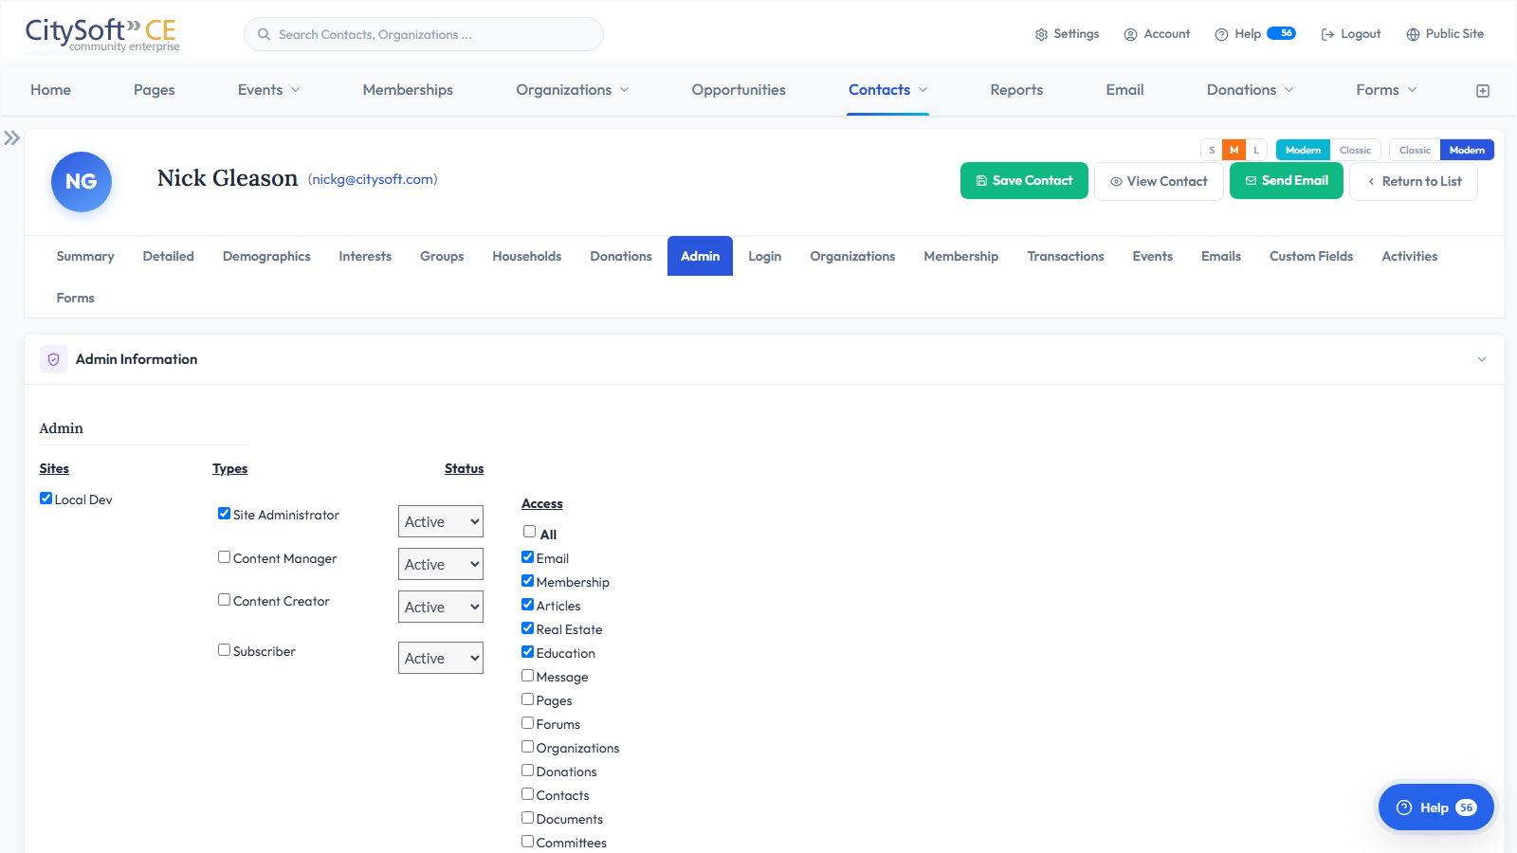This screenshot has height=853, width=1517.
Task: Switch to the Transactions tab
Action: click(x=1066, y=256)
